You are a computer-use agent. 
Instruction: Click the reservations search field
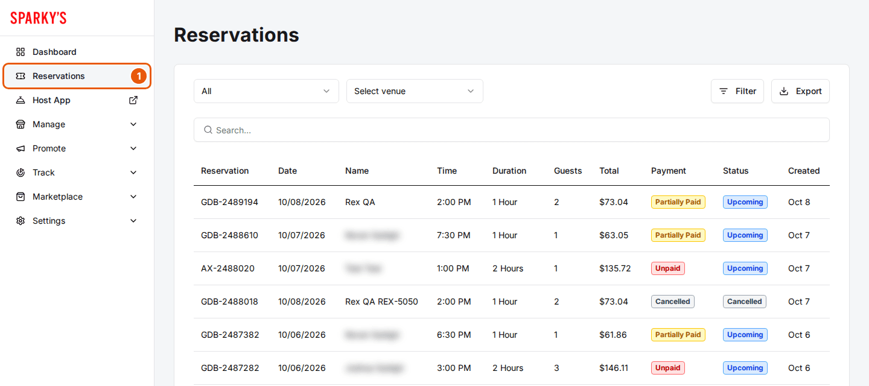click(x=512, y=130)
